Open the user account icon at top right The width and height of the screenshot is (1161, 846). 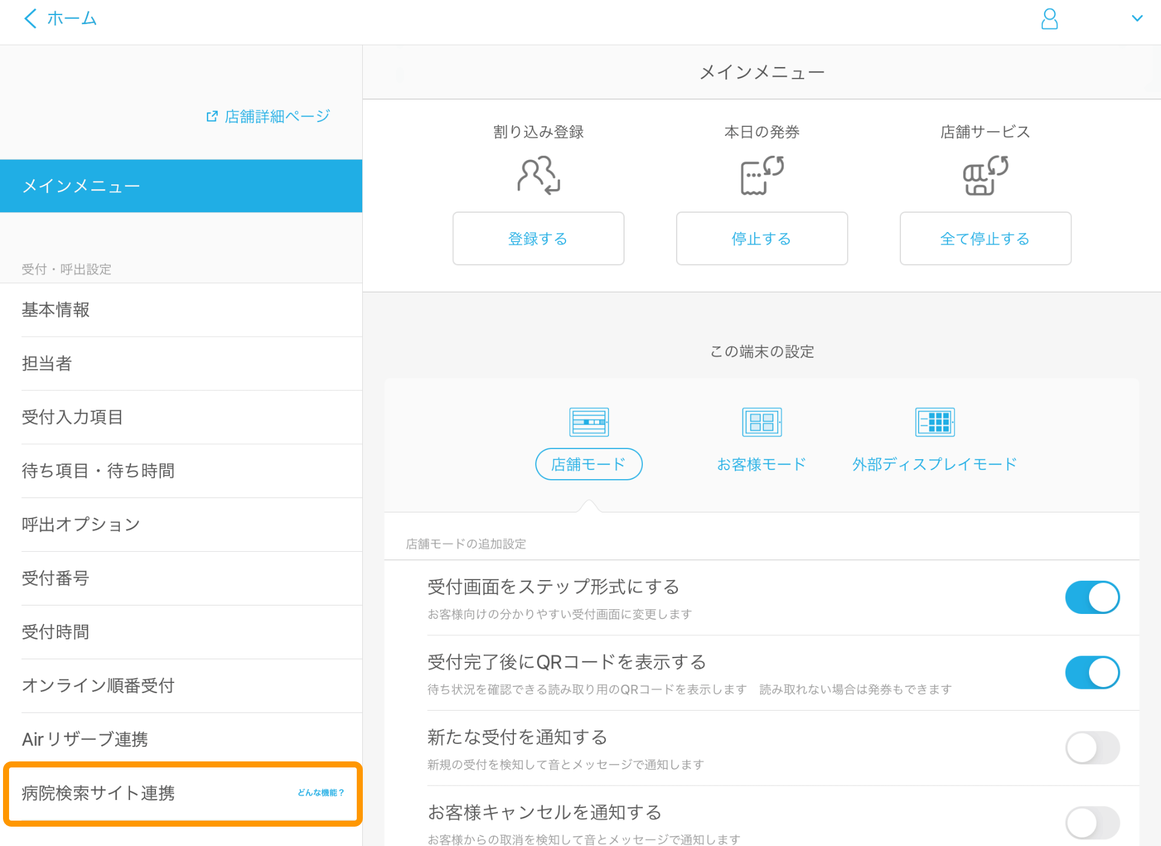pyautogui.click(x=1050, y=19)
